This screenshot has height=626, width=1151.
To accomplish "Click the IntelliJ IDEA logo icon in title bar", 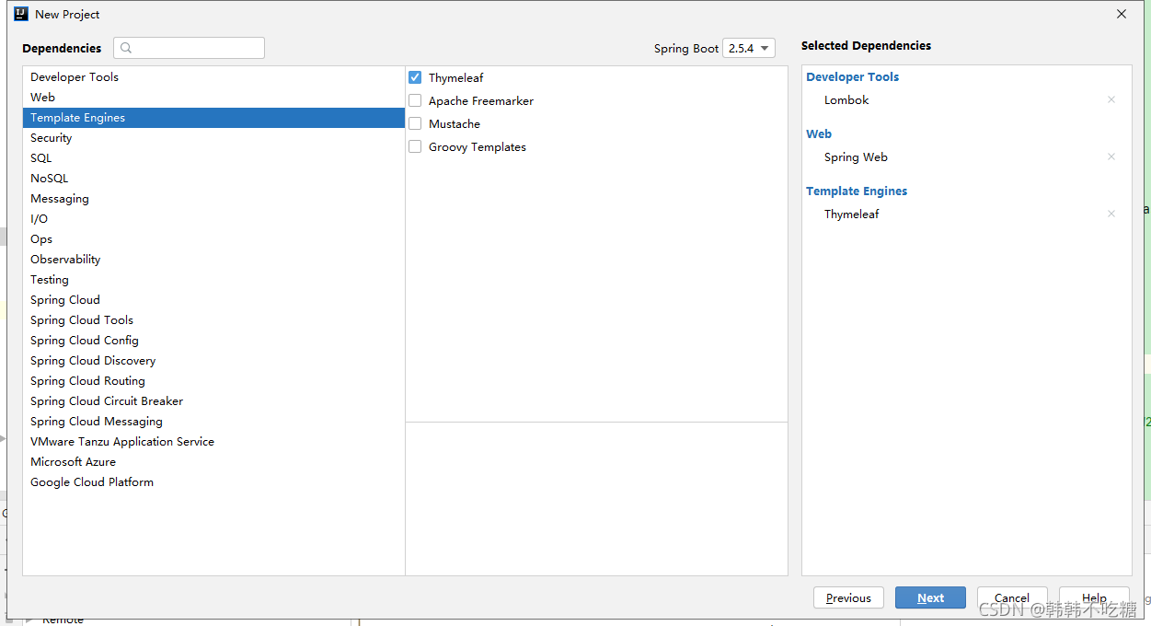I will [20, 14].
